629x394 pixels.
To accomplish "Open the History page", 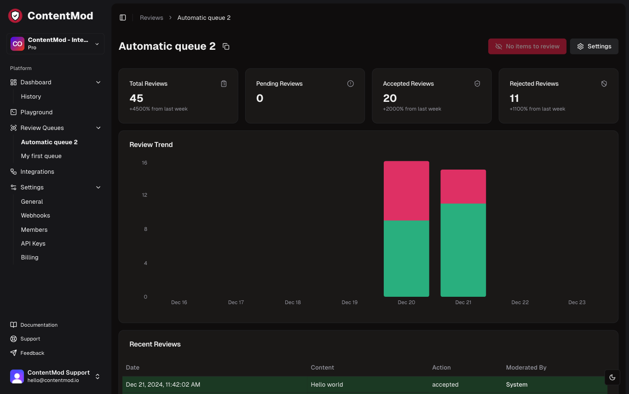I will pyautogui.click(x=31, y=96).
